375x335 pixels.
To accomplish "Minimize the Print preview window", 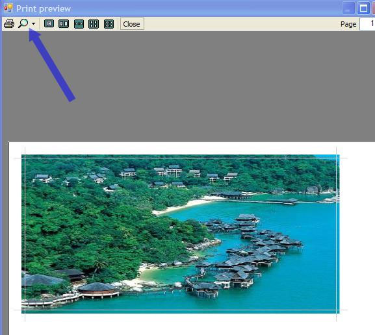I will click(348, 8).
